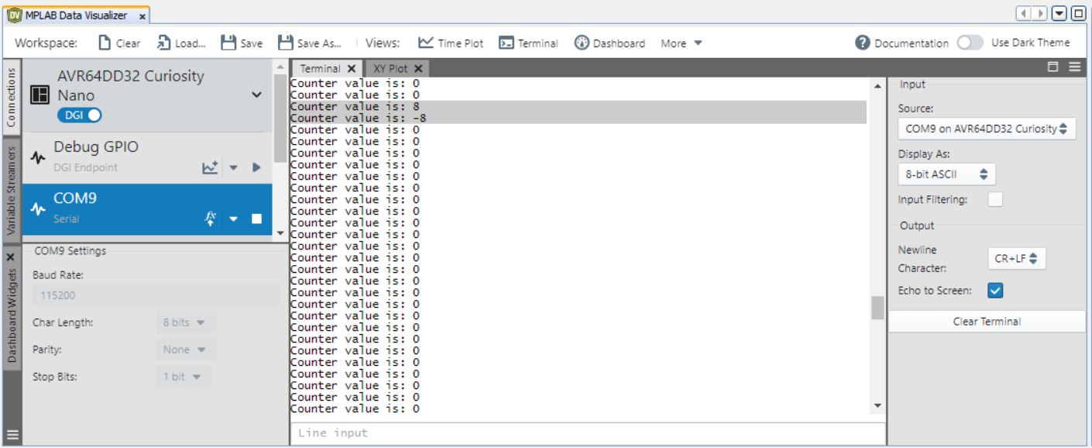Open the Terminal view from the toolbar
Screen dimensions: 1092x448
tap(529, 43)
